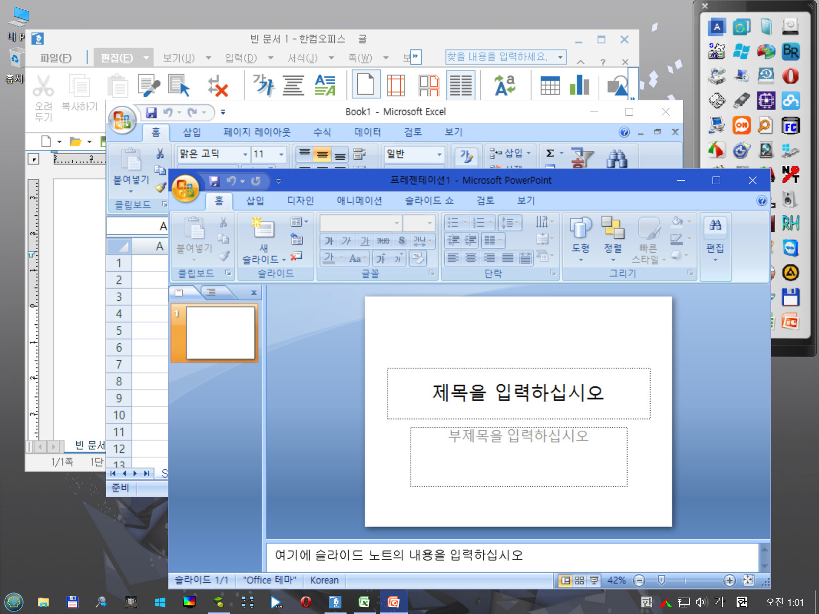Click RH icon in the launcher panel
The height and width of the screenshot is (614, 819).
point(790,223)
